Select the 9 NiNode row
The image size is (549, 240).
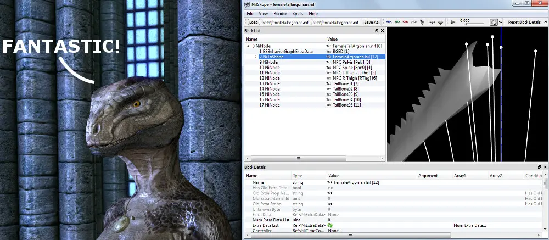coord(315,62)
